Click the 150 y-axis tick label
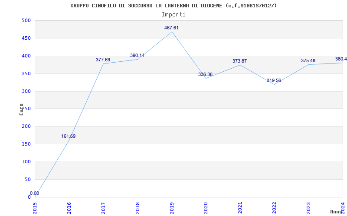Viewport: 347px width, 216px height. (x=26, y=144)
